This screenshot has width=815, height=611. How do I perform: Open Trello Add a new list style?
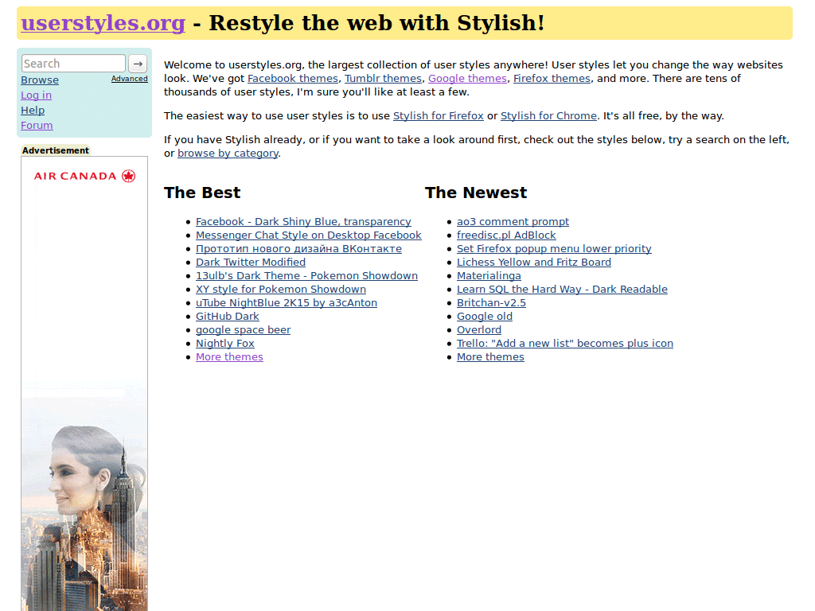point(565,344)
